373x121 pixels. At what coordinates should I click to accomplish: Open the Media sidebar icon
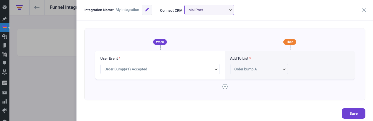(x=4, y=37)
